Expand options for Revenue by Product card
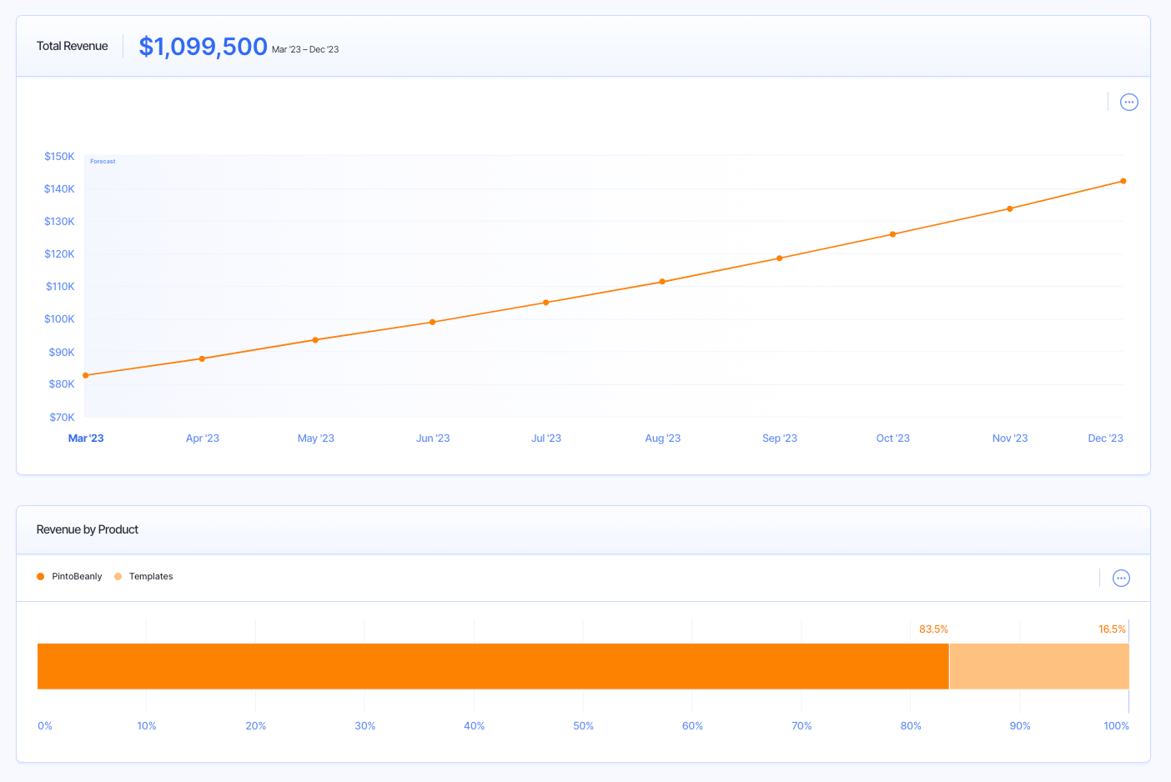The image size is (1171, 782). coord(1121,578)
